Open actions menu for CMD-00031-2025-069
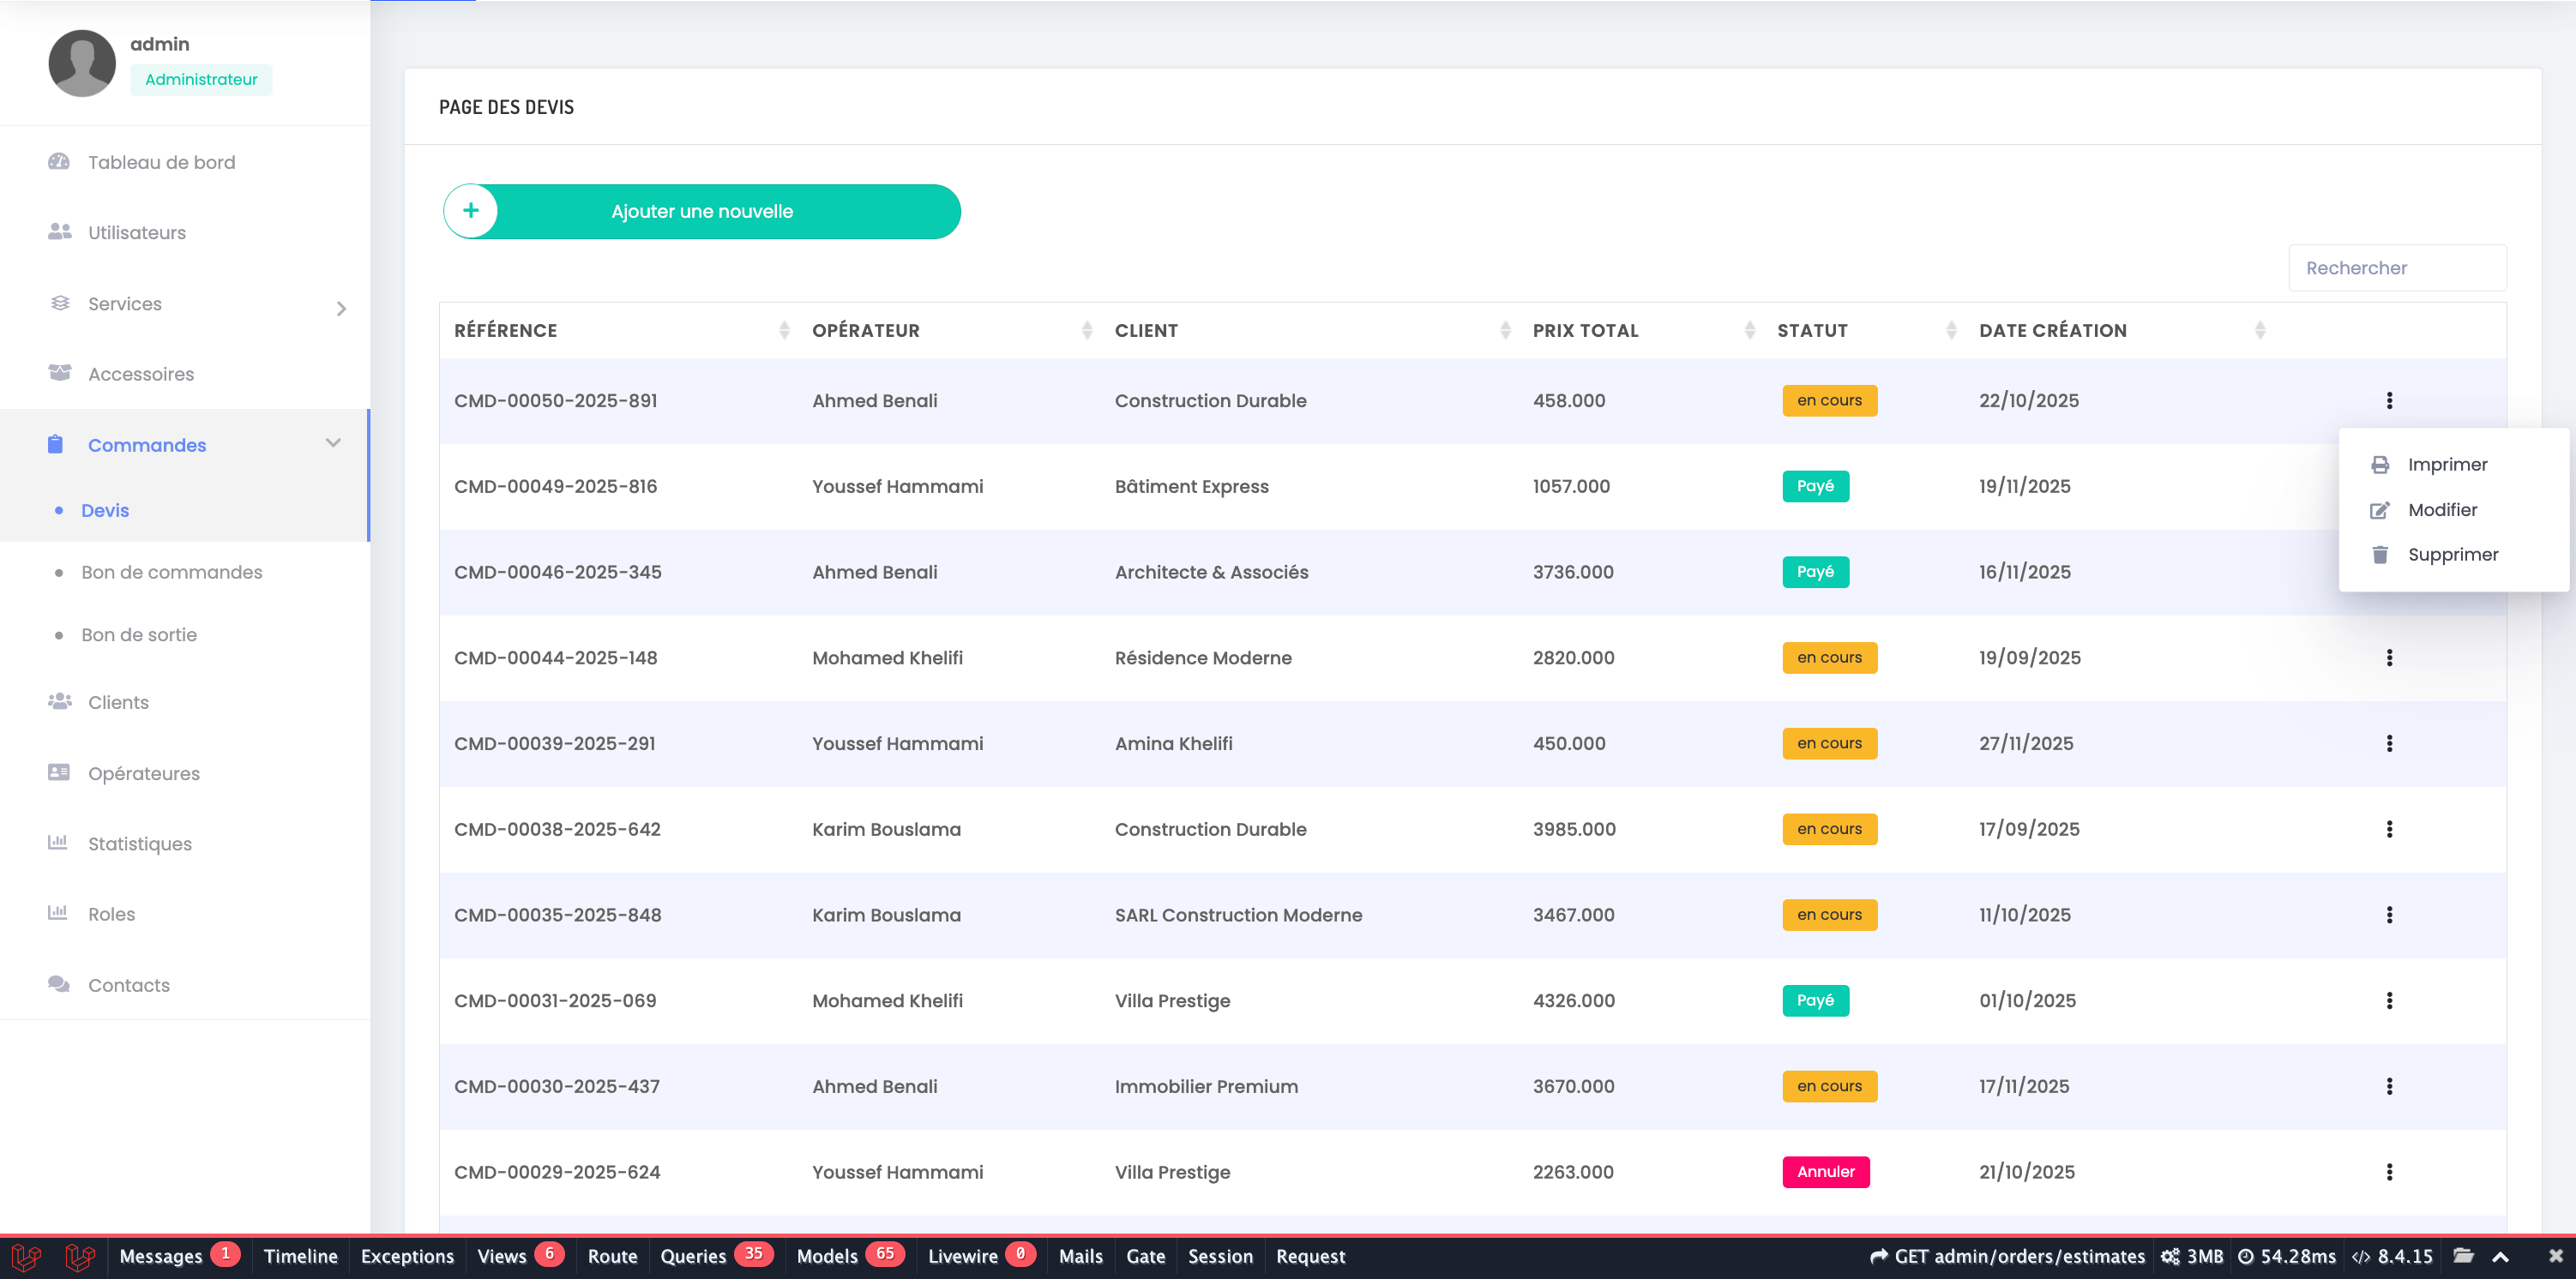2576x1279 pixels. pos(2389,1001)
